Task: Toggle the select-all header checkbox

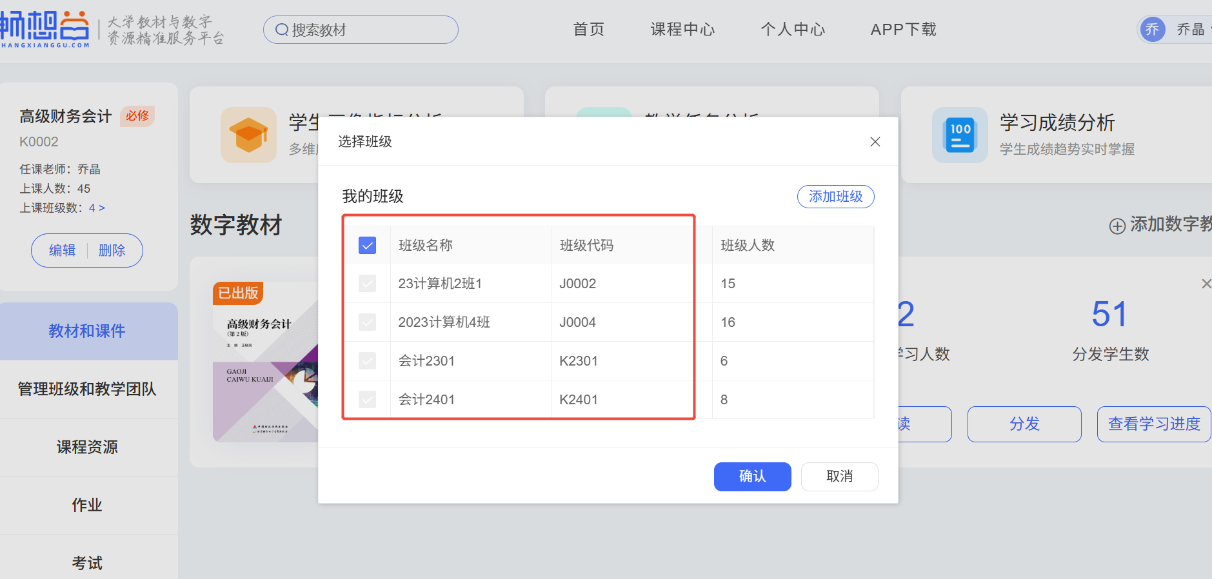Action: click(x=367, y=245)
